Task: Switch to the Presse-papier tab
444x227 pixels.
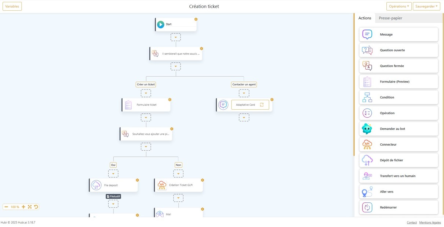Action: 390,18
